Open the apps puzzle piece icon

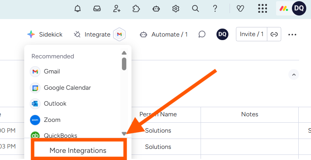point(136,8)
